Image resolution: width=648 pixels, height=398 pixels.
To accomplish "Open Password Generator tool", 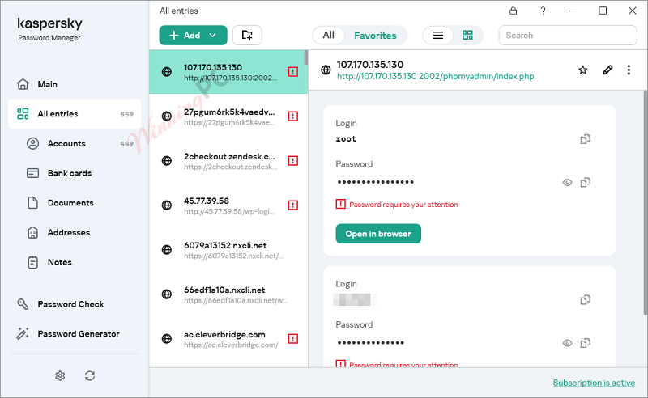I will pyautogui.click(x=75, y=334).
